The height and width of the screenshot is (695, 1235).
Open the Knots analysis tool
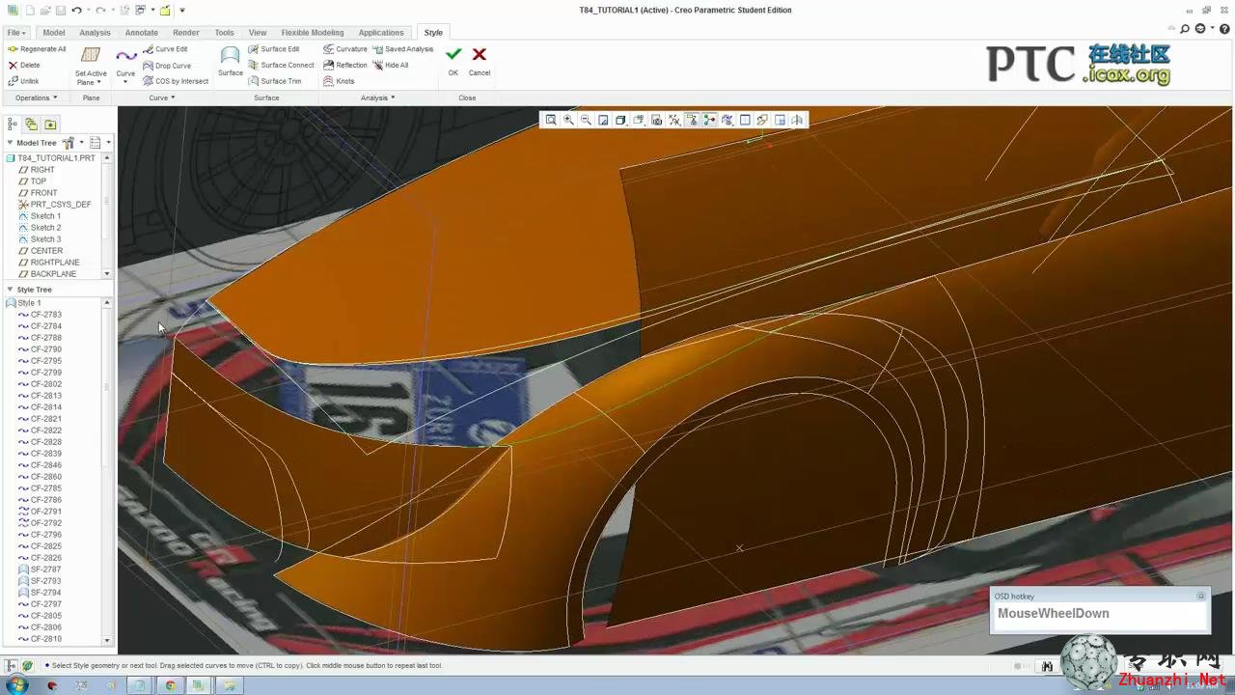339,81
